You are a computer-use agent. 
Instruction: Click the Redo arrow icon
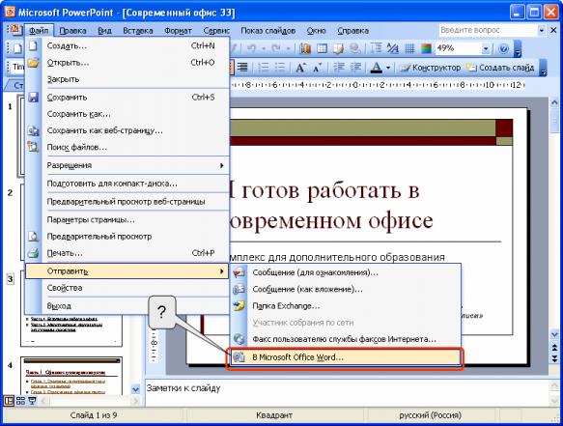[276, 48]
